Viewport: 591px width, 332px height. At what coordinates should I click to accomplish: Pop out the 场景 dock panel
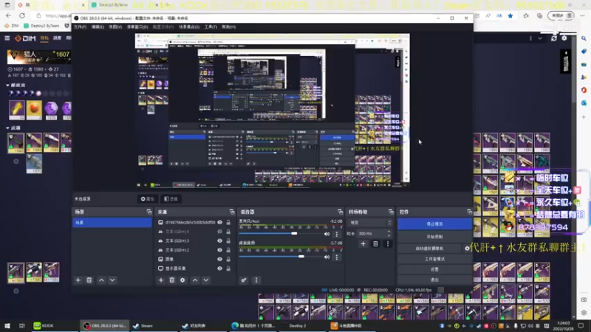[x=149, y=212]
